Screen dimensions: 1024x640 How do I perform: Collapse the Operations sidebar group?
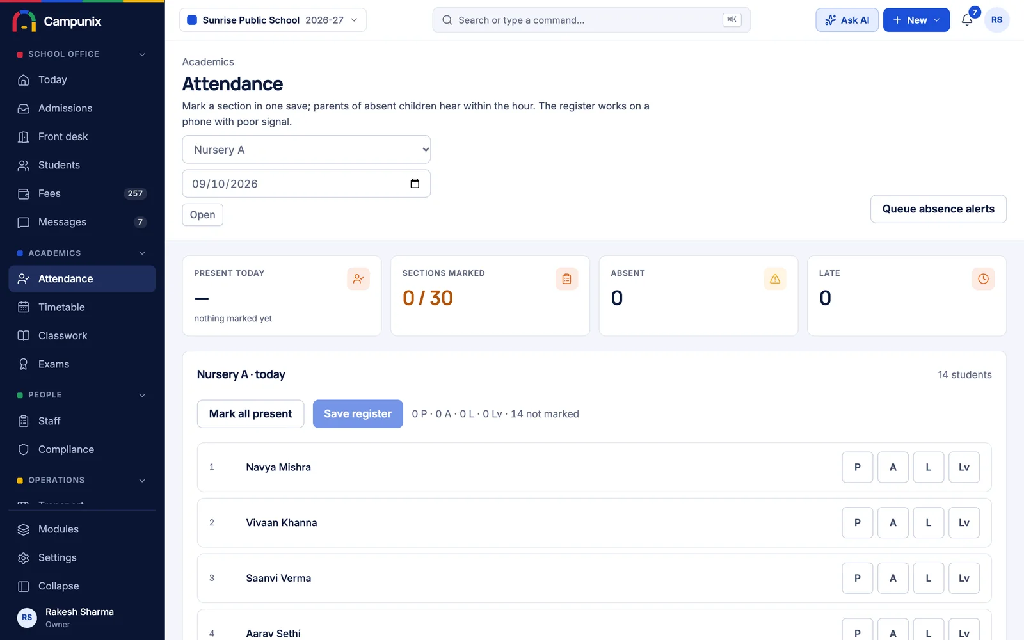point(142,481)
